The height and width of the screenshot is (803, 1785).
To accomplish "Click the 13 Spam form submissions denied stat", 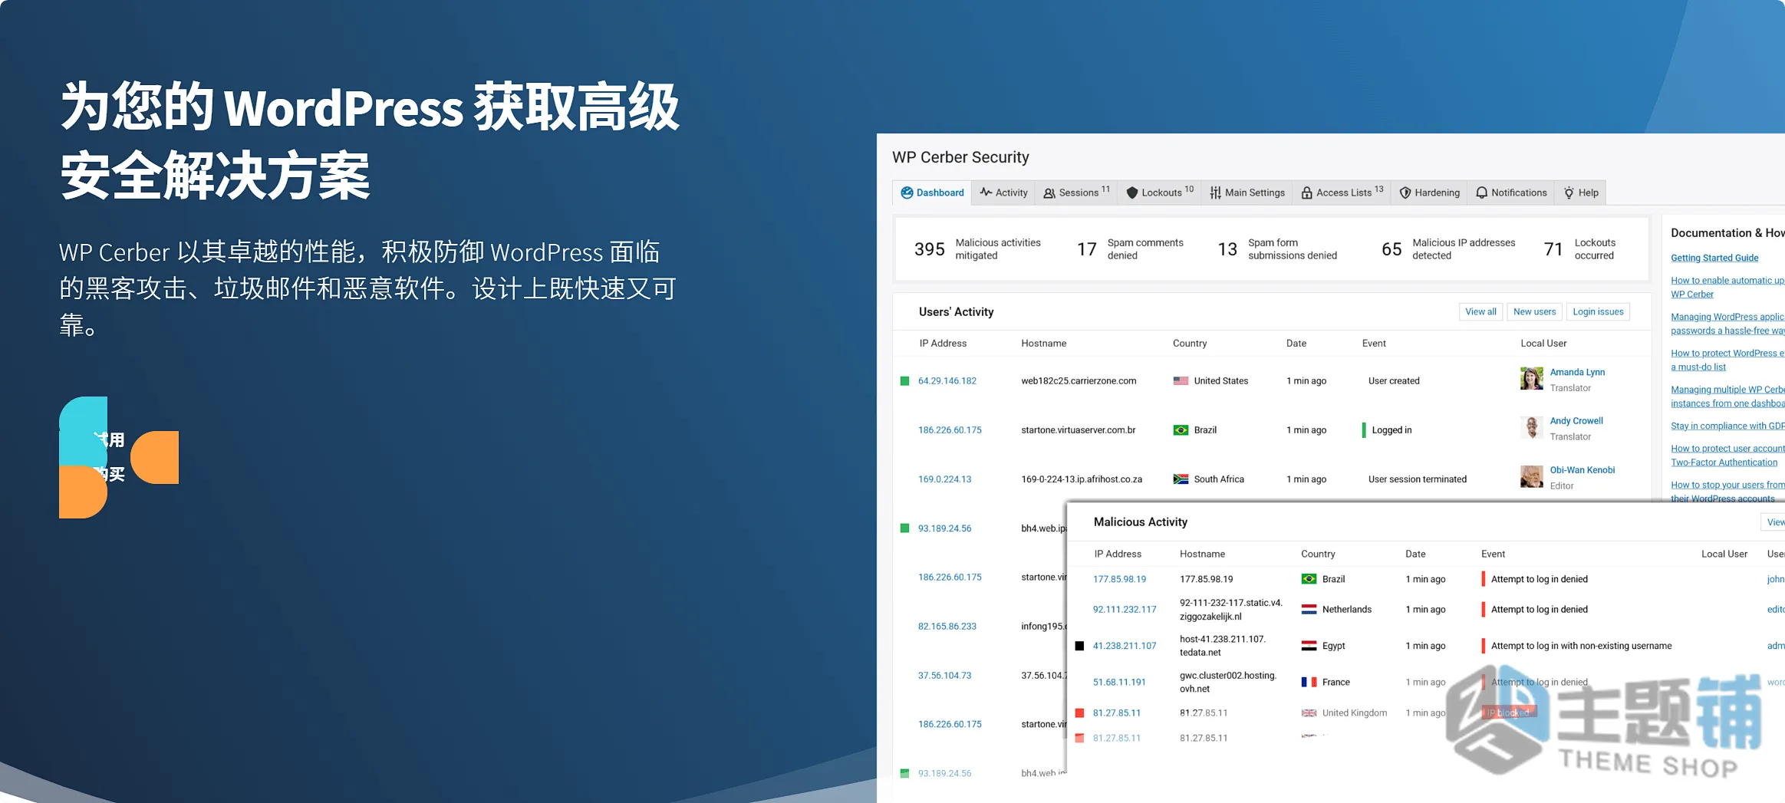I will click(1277, 249).
